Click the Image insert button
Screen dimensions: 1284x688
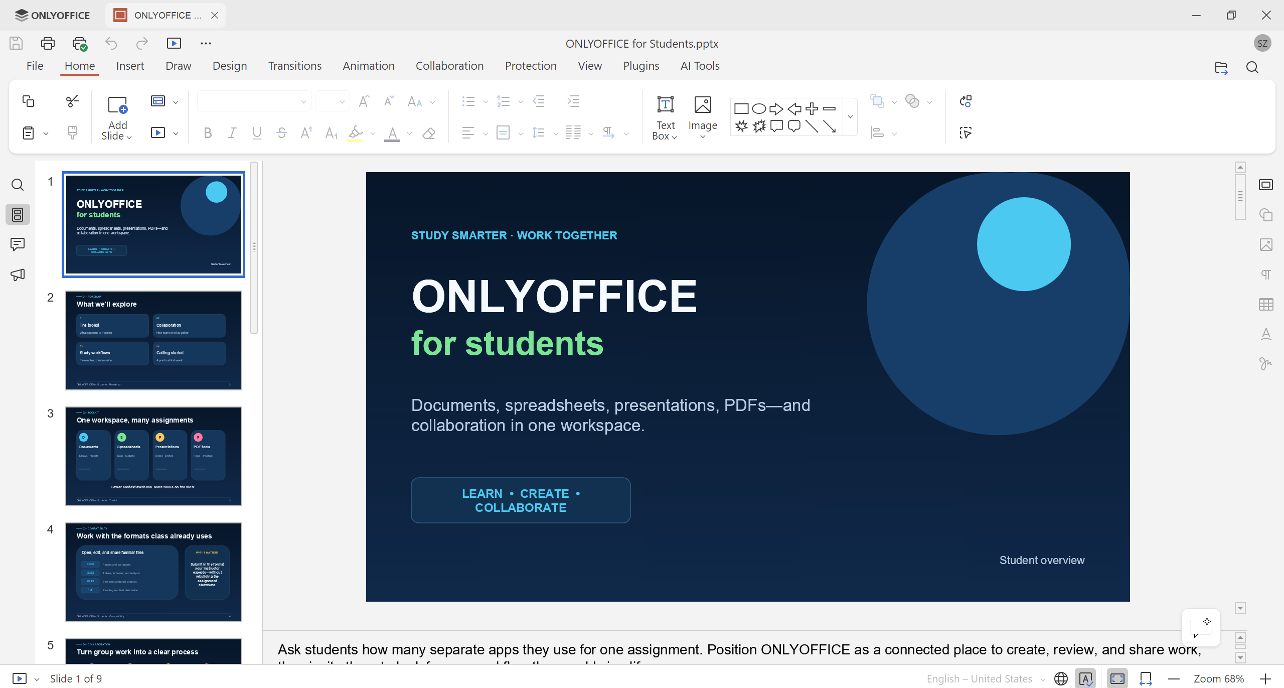[703, 118]
